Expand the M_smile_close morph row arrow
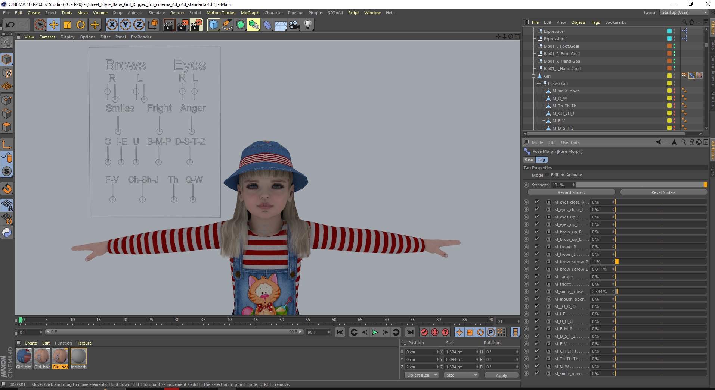Image resolution: width=715 pixels, height=390 pixels. click(549, 292)
